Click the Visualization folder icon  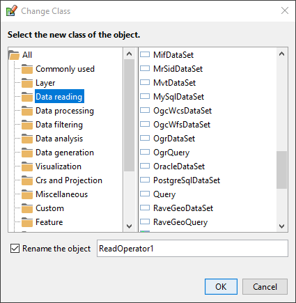(x=27, y=166)
